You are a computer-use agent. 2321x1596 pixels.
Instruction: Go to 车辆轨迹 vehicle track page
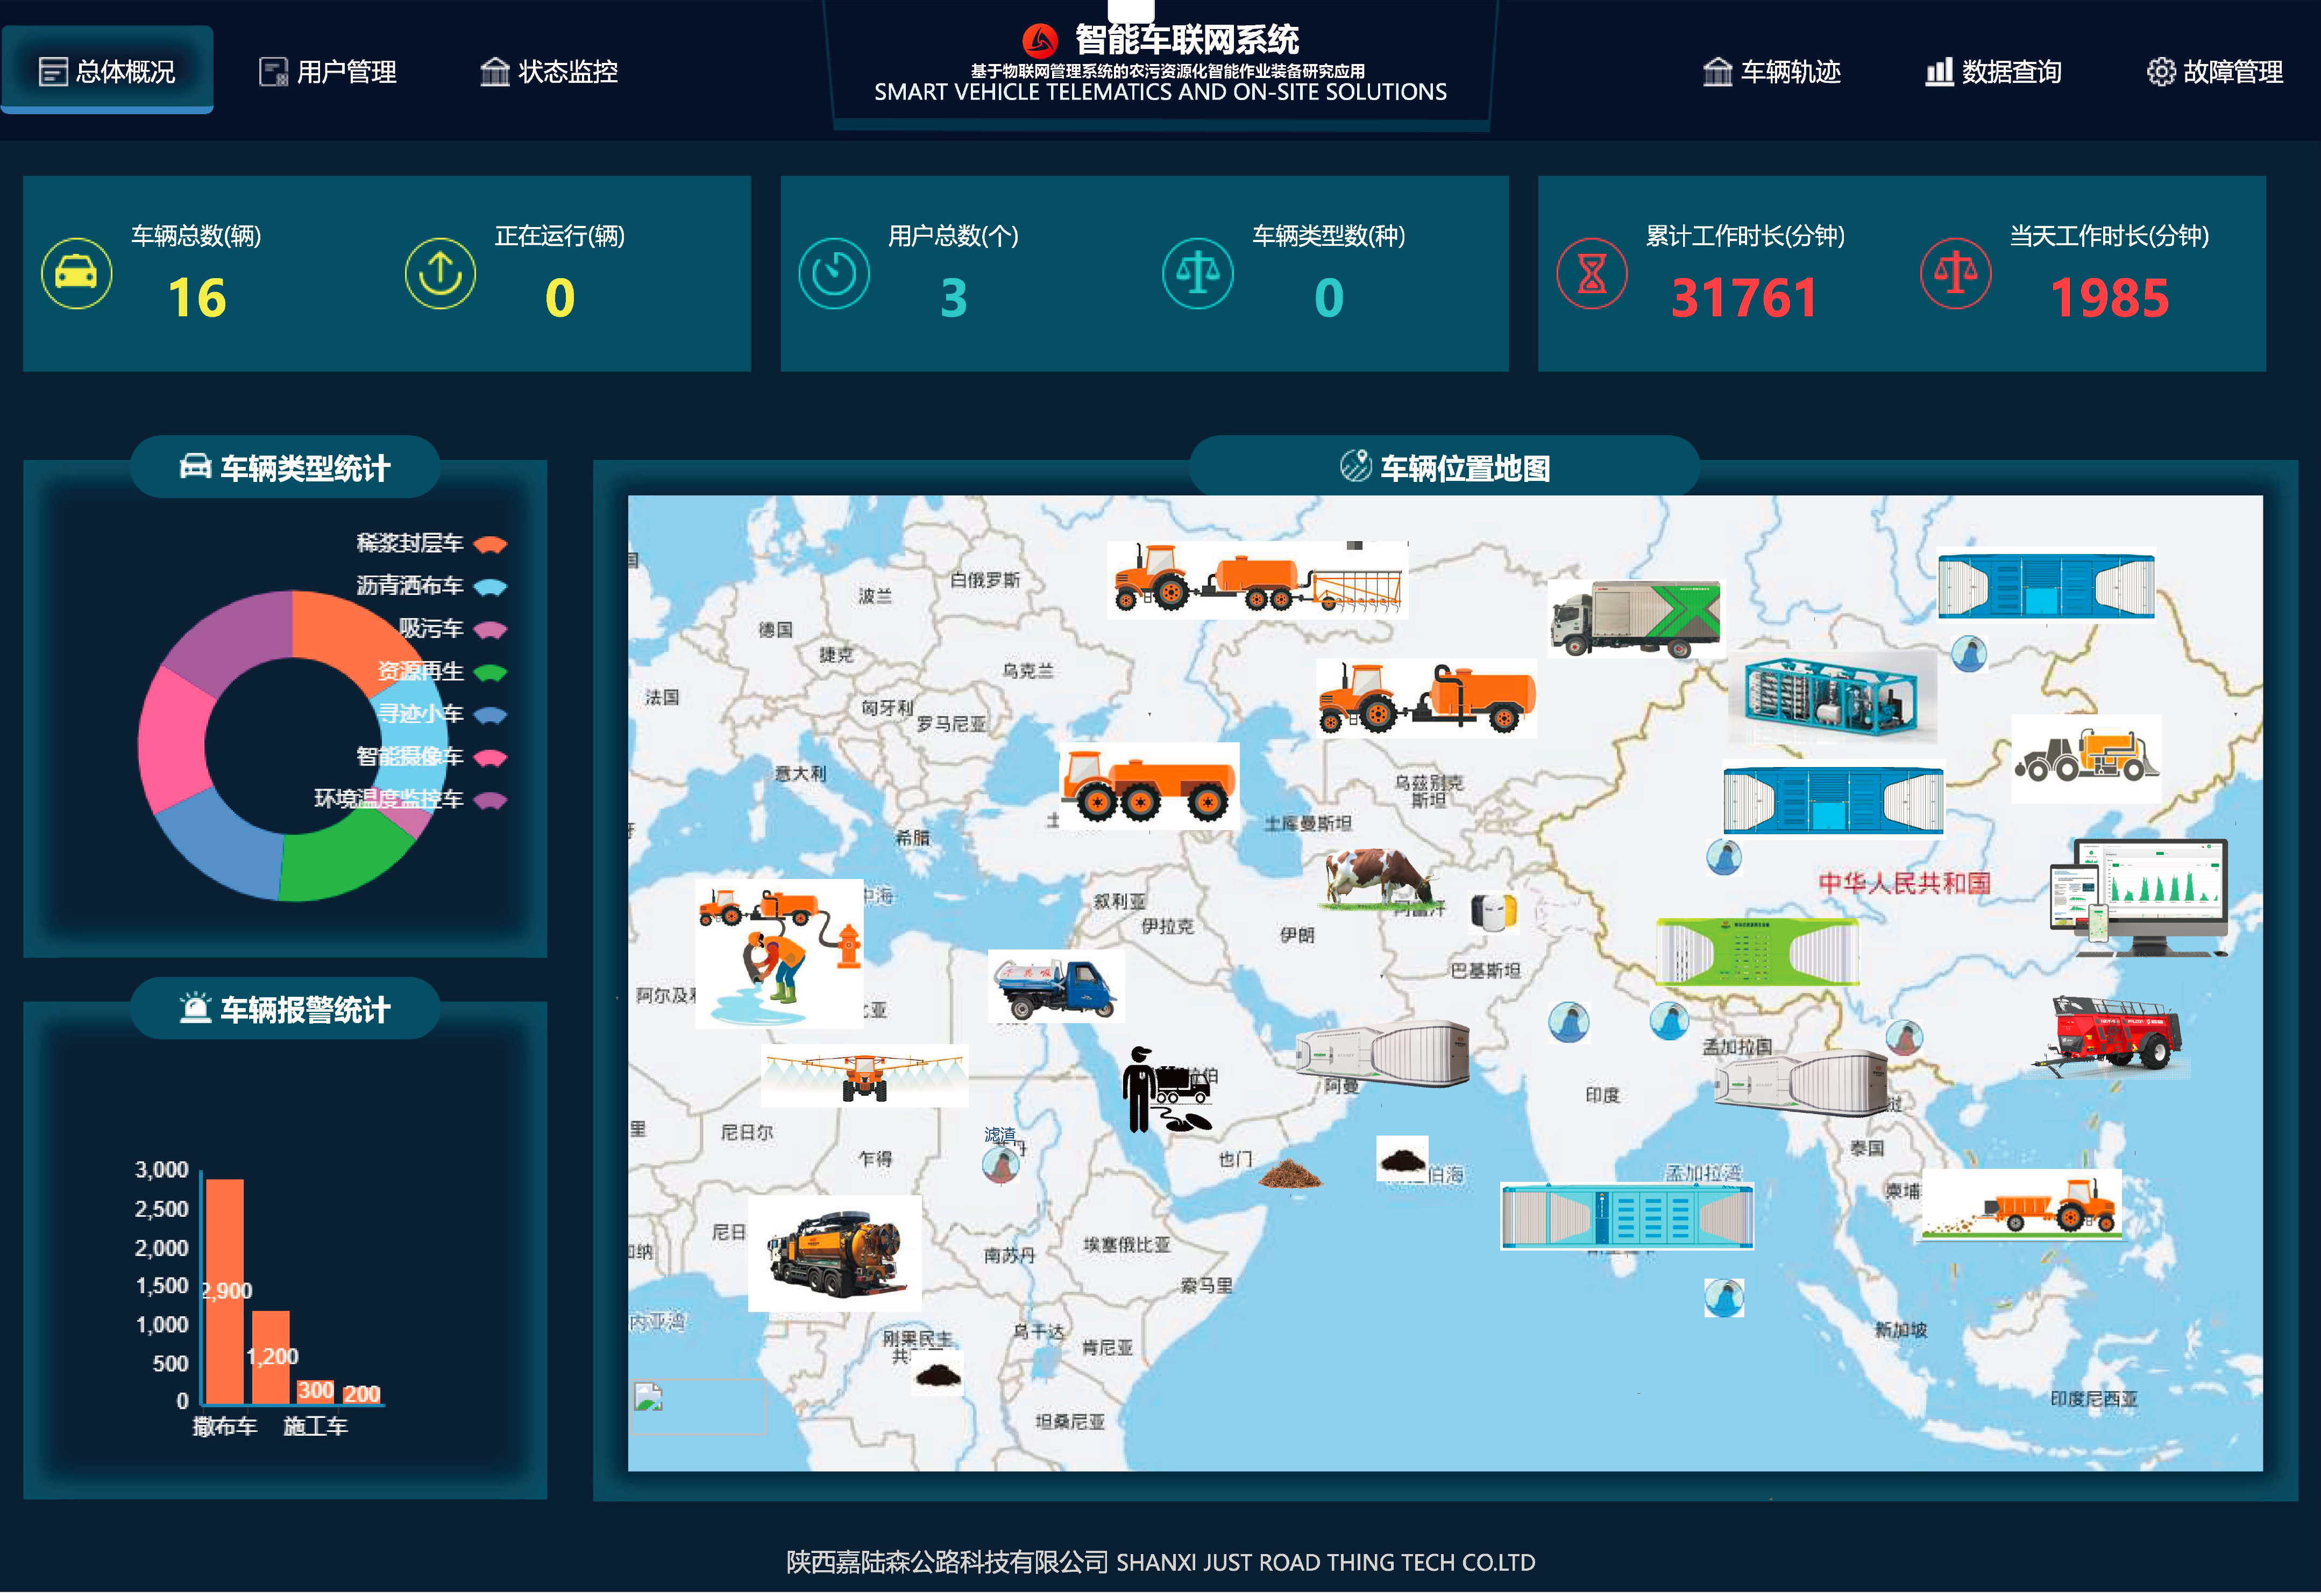(x=1771, y=71)
